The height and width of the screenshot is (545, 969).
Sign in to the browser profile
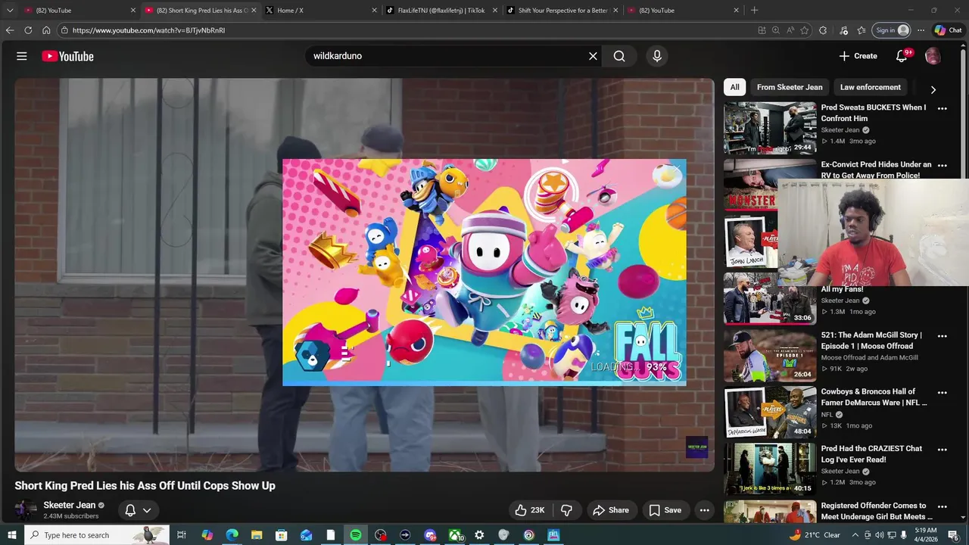coord(892,30)
